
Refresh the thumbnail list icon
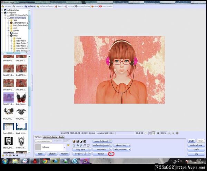click(7, 155)
